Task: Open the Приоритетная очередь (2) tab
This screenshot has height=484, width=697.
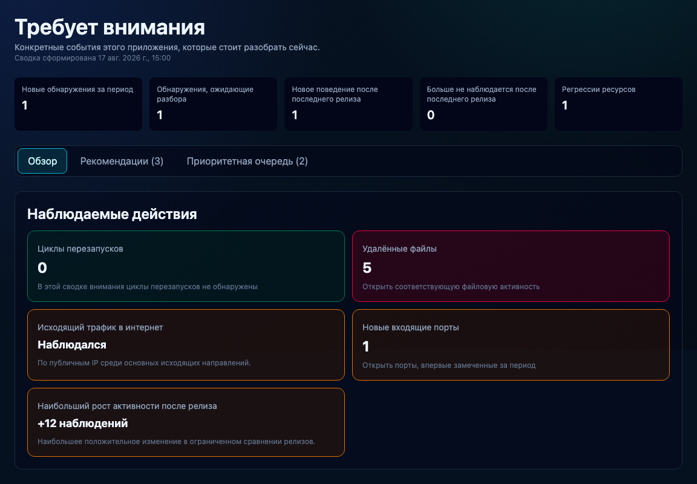Action: coord(247,161)
